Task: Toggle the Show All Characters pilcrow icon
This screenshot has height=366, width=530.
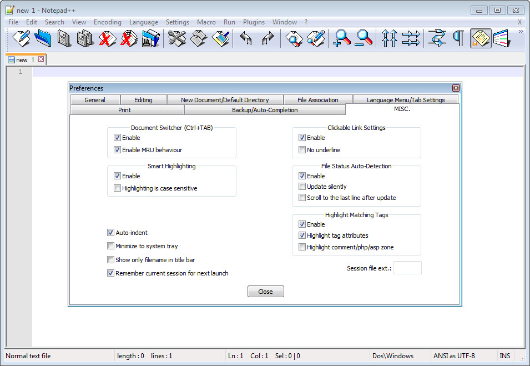Action: coord(458,38)
